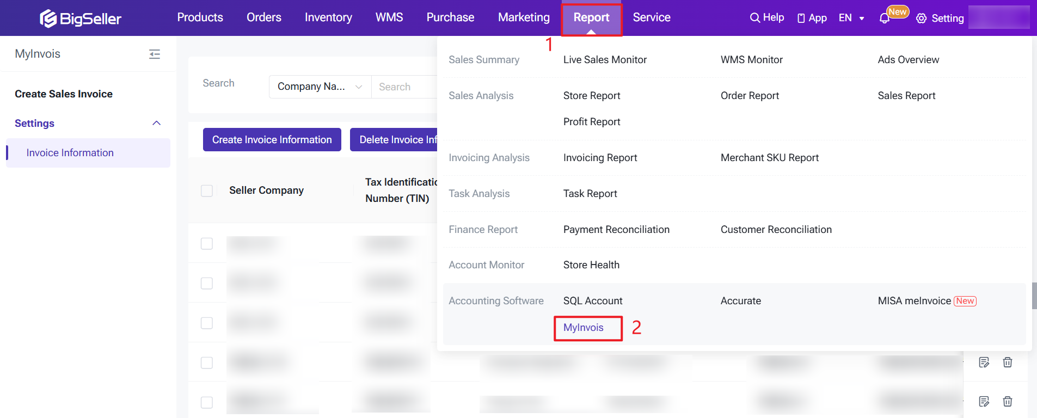
Task: Open the Report tab in top navigation
Action: coord(591,18)
